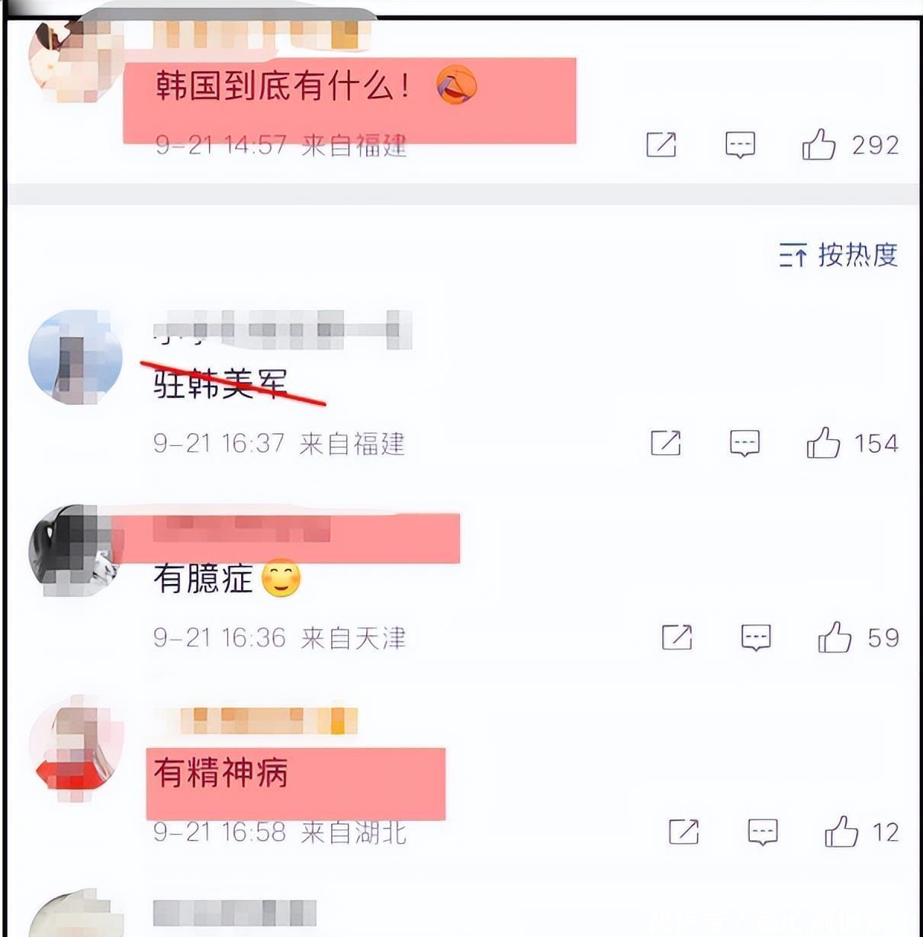Open username above the 有精神病 comment

(256, 720)
